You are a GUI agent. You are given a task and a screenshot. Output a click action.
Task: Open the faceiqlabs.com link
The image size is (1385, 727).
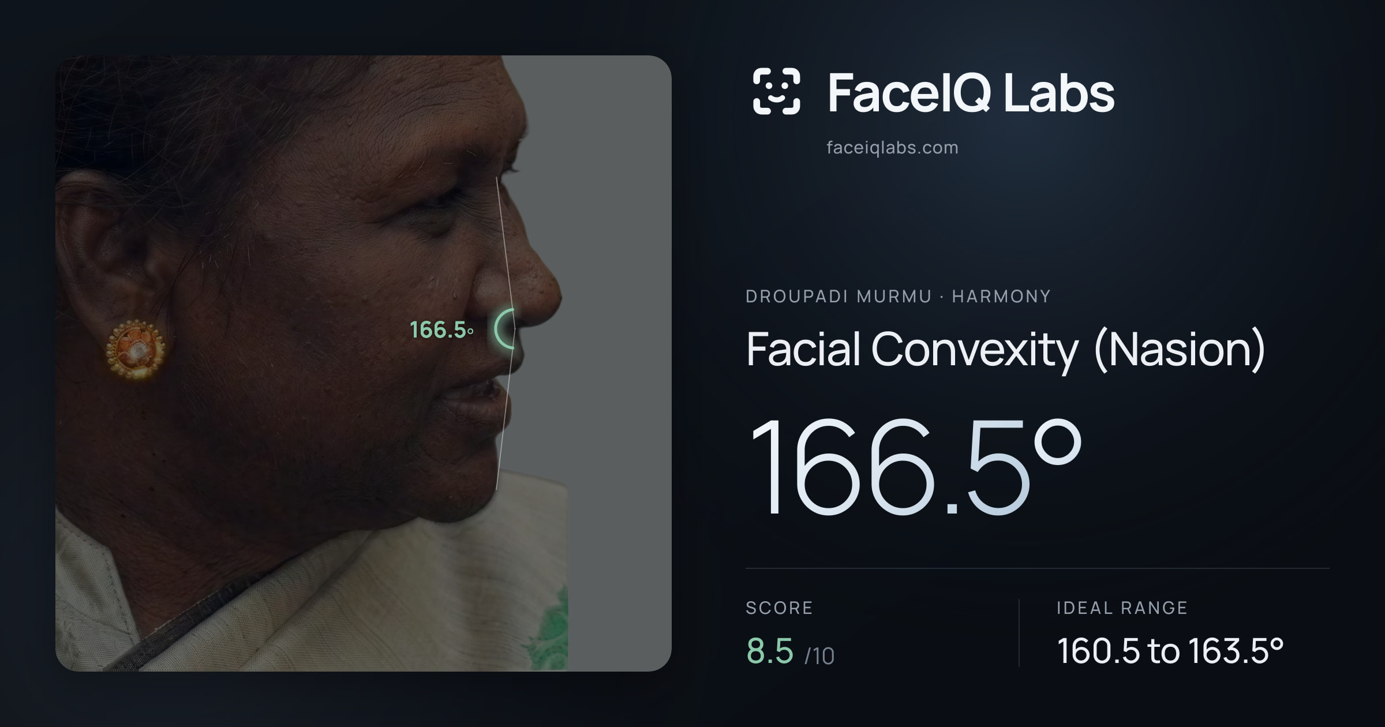tap(892, 148)
